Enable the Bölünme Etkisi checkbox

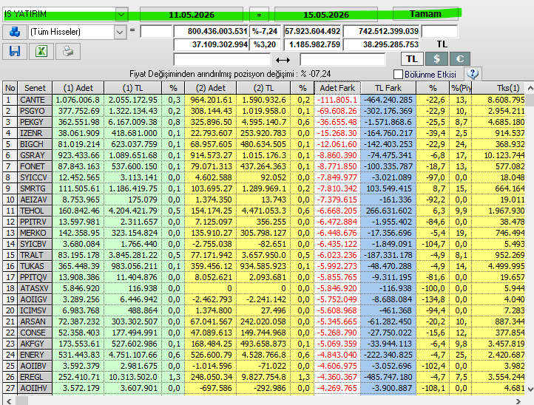tap(398, 74)
